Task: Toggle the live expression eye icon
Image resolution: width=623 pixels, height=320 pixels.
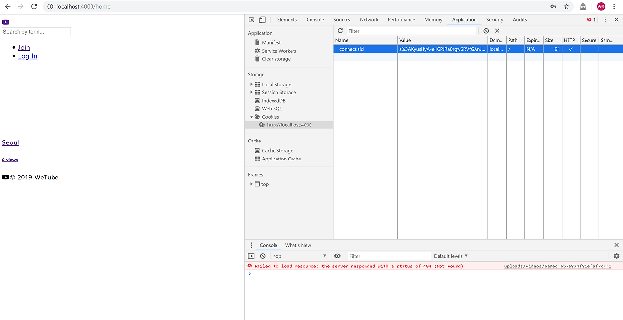Action: tap(337, 256)
